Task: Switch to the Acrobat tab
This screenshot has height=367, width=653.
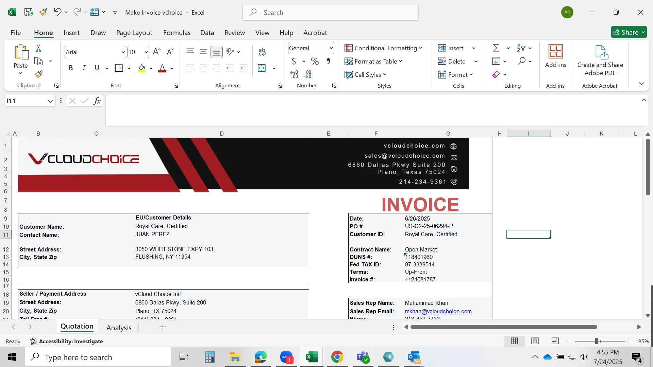Action: coord(315,33)
